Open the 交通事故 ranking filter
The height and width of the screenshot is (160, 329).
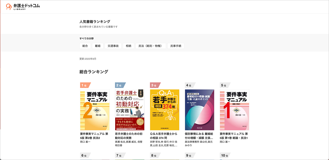(113, 46)
